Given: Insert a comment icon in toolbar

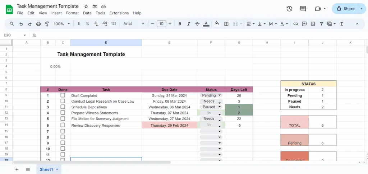Looking at the screenshot, I should pos(304,24).
